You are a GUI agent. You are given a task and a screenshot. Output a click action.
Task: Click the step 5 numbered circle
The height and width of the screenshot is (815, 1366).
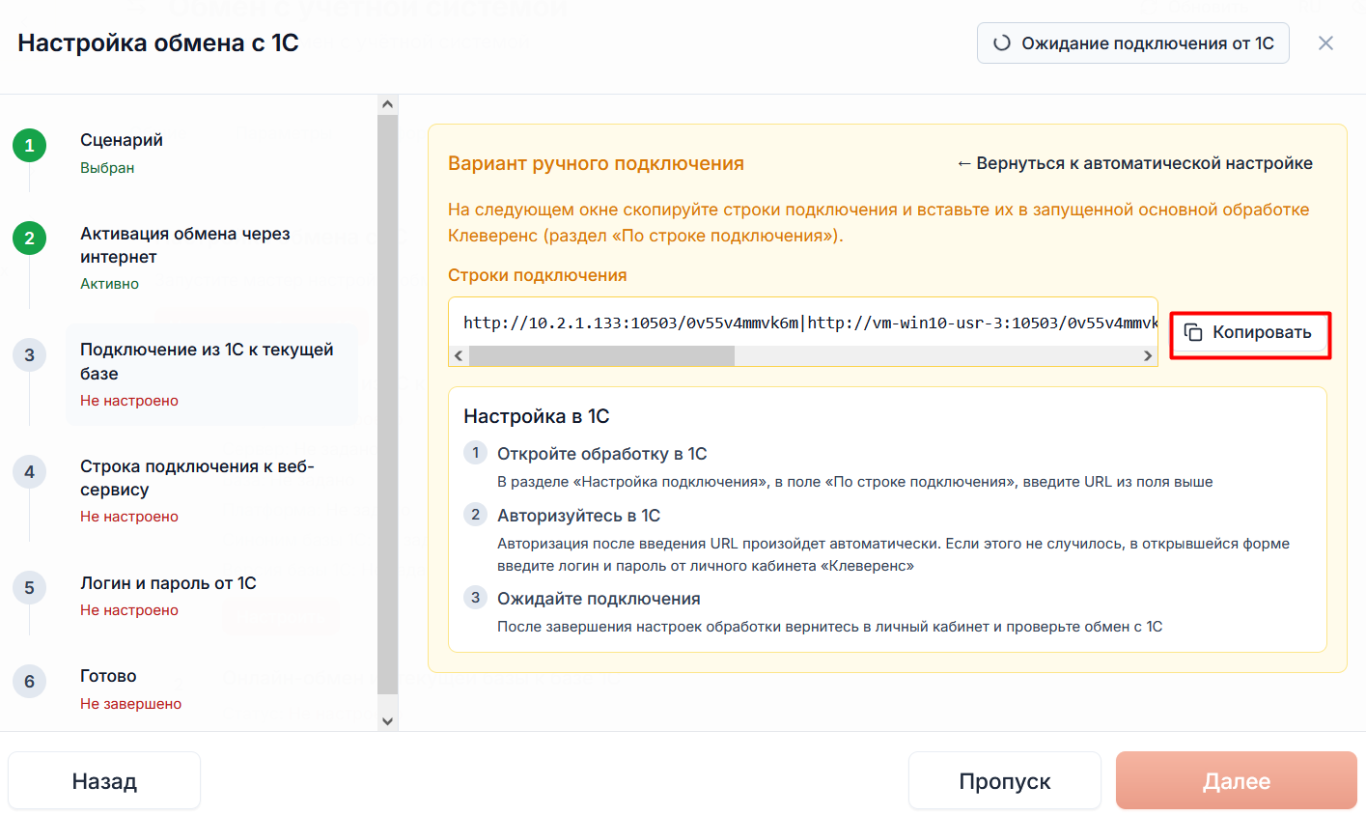pyautogui.click(x=29, y=588)
